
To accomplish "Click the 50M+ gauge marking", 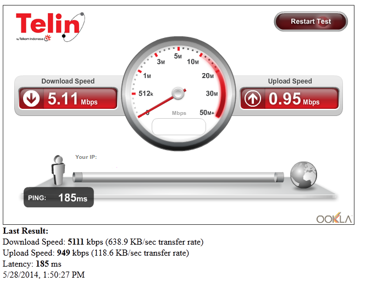I will 207,113.
